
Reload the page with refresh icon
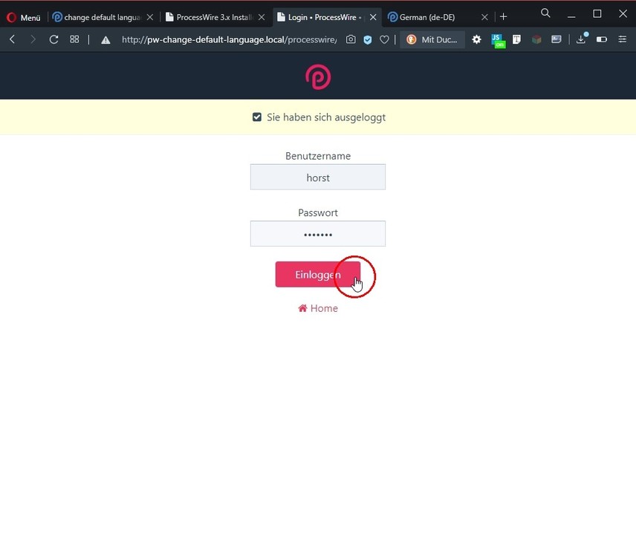click(53, 39)
